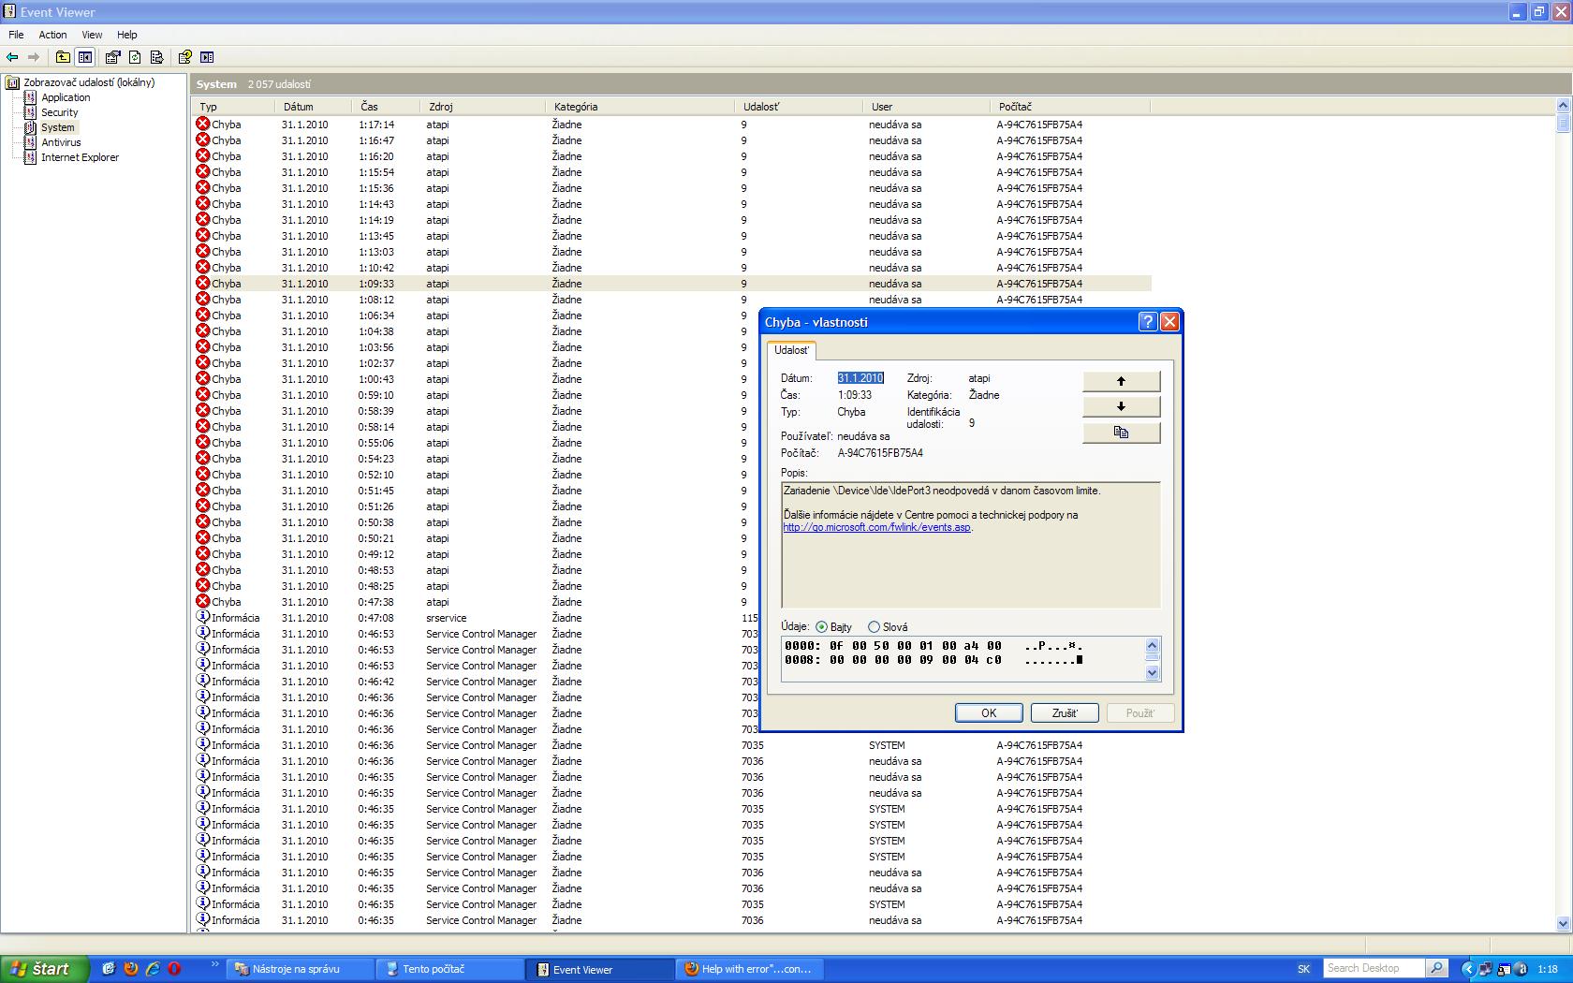
Task: Click the Back arrow in the toolbar
Action: [x=12, y=57]
